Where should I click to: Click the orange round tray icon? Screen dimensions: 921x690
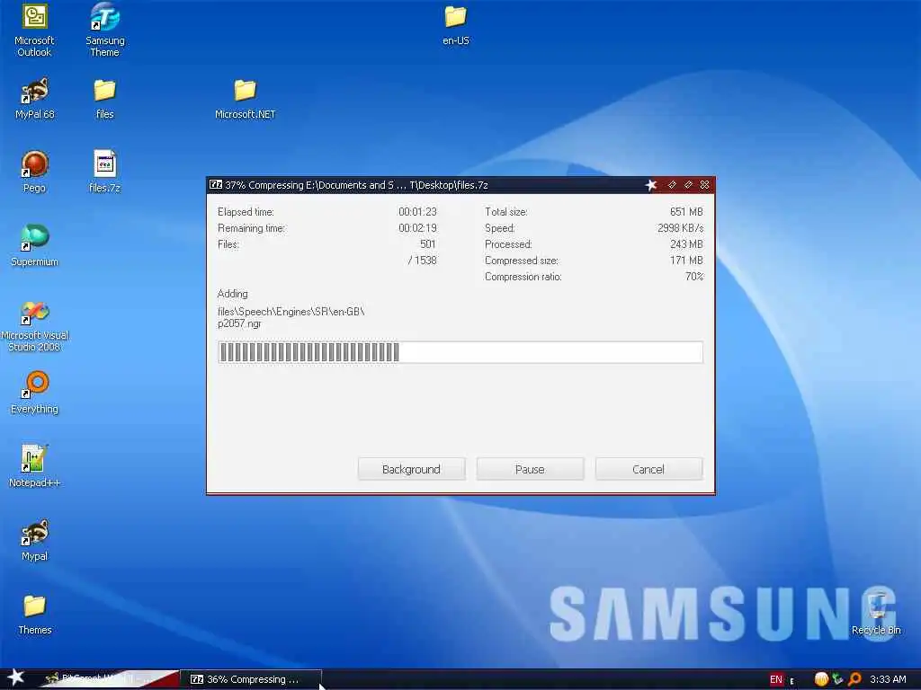click(x=821, y=679)
